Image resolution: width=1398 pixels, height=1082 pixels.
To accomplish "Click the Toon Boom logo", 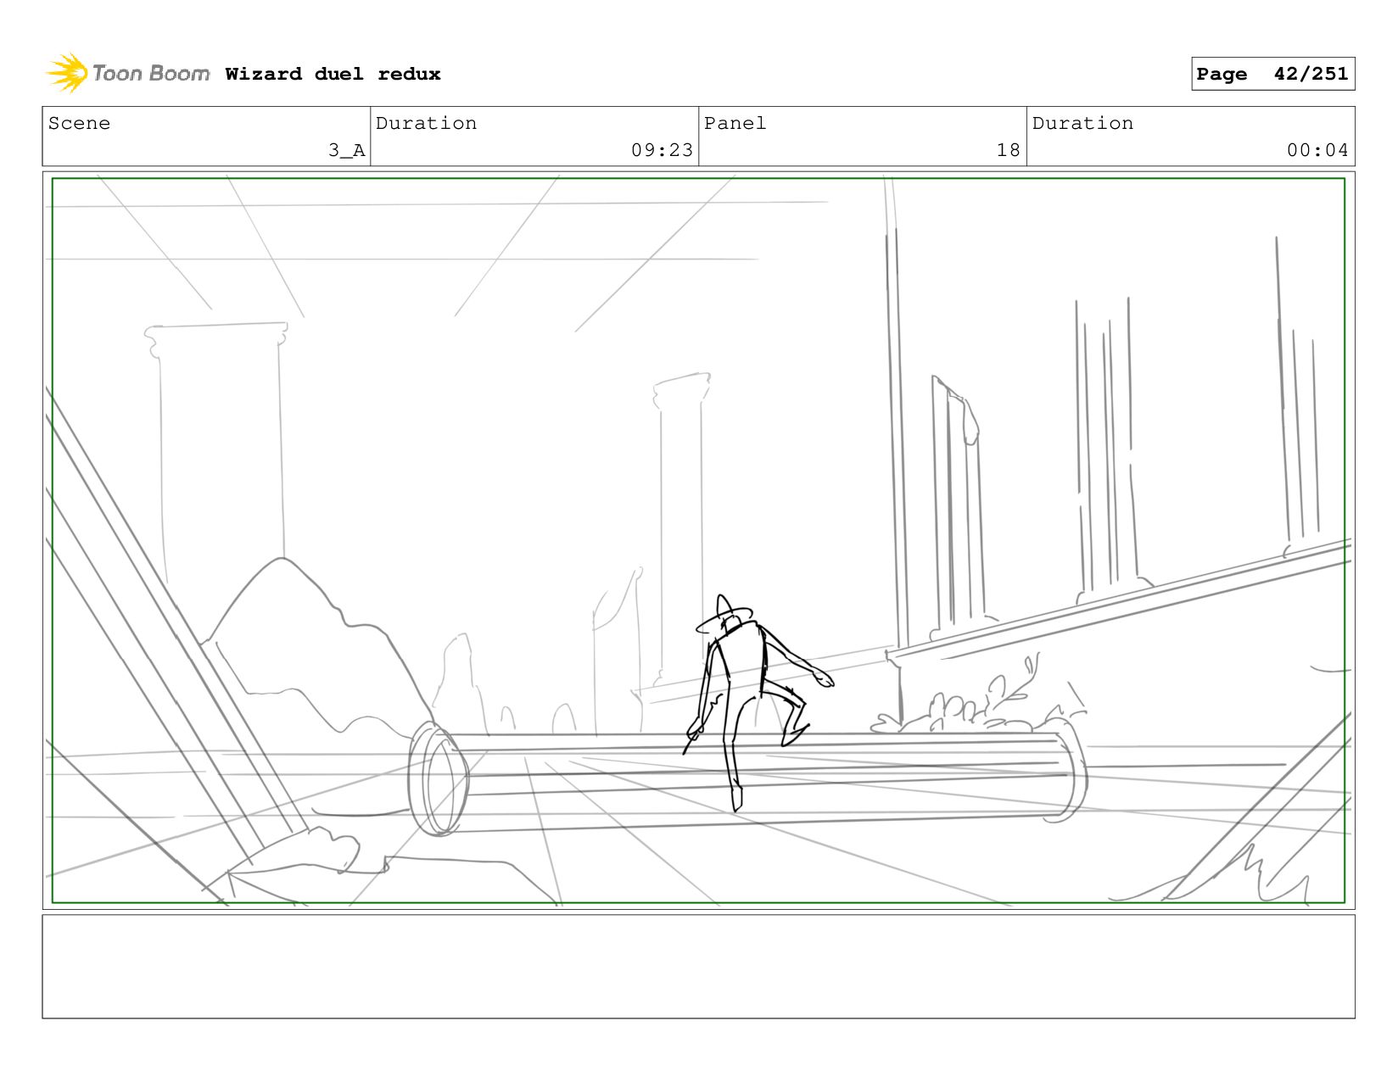I will [127, 73].
